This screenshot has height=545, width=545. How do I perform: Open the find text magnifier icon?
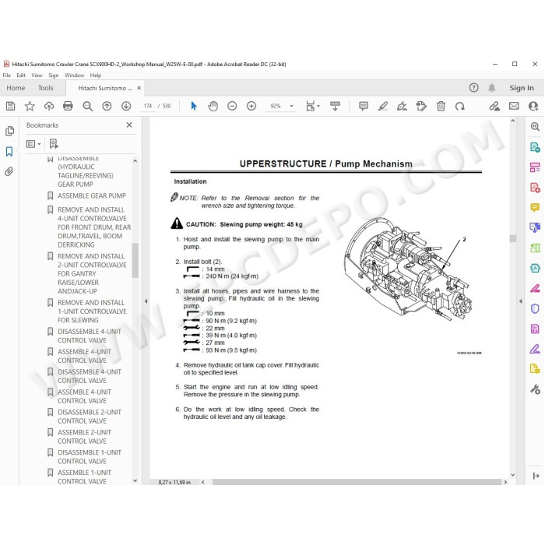tap(87, 106)
